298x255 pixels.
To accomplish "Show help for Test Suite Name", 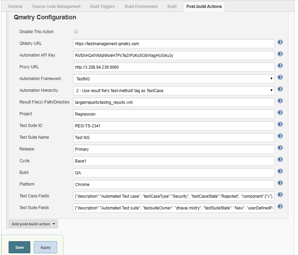I will coord(280,136).
